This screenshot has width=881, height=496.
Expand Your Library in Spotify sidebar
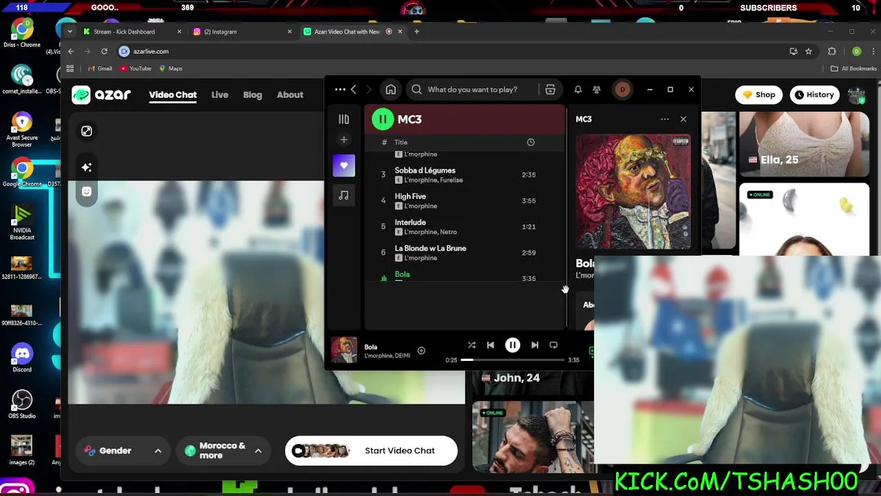tap(344, 119)
